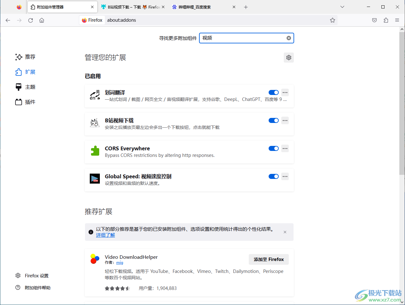Open more options for CORS Everywhere
Image resolution: width=405 pixels, height=305 pixels.
(285, 148)
